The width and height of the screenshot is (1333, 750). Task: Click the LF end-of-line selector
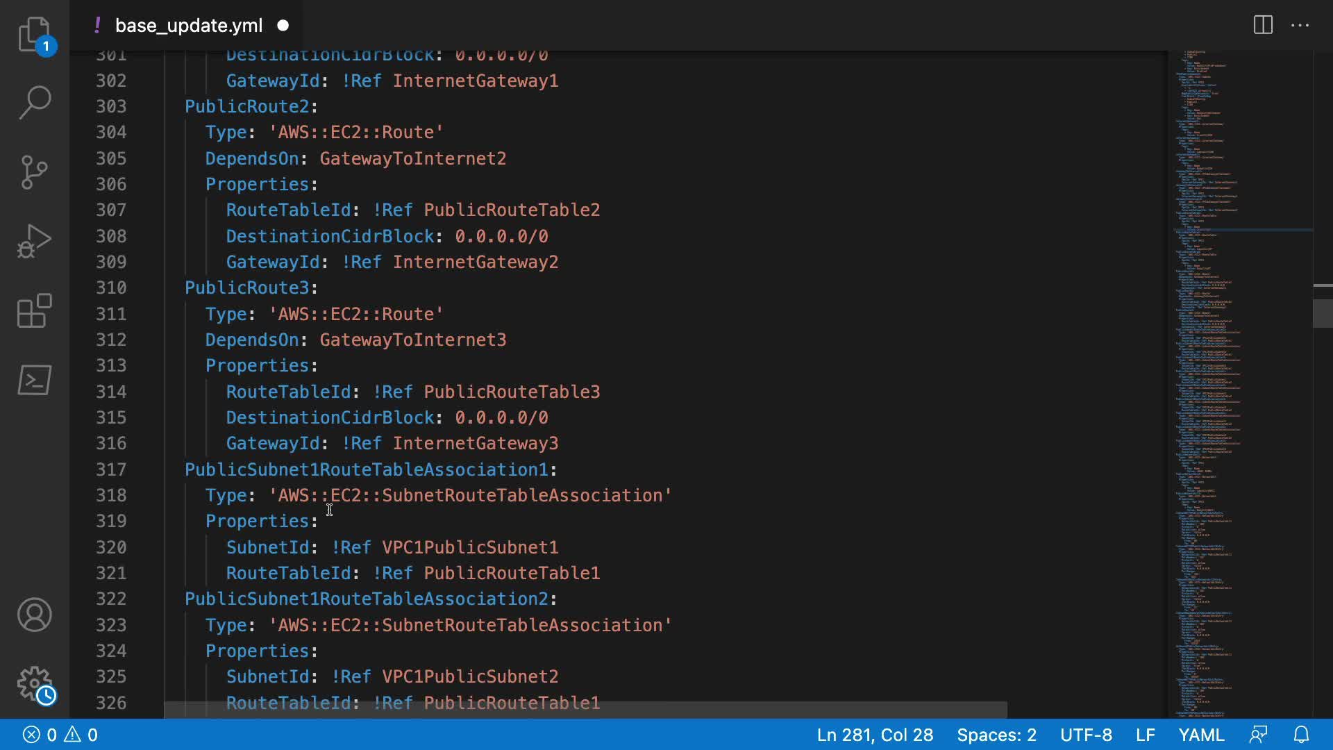1145,735
